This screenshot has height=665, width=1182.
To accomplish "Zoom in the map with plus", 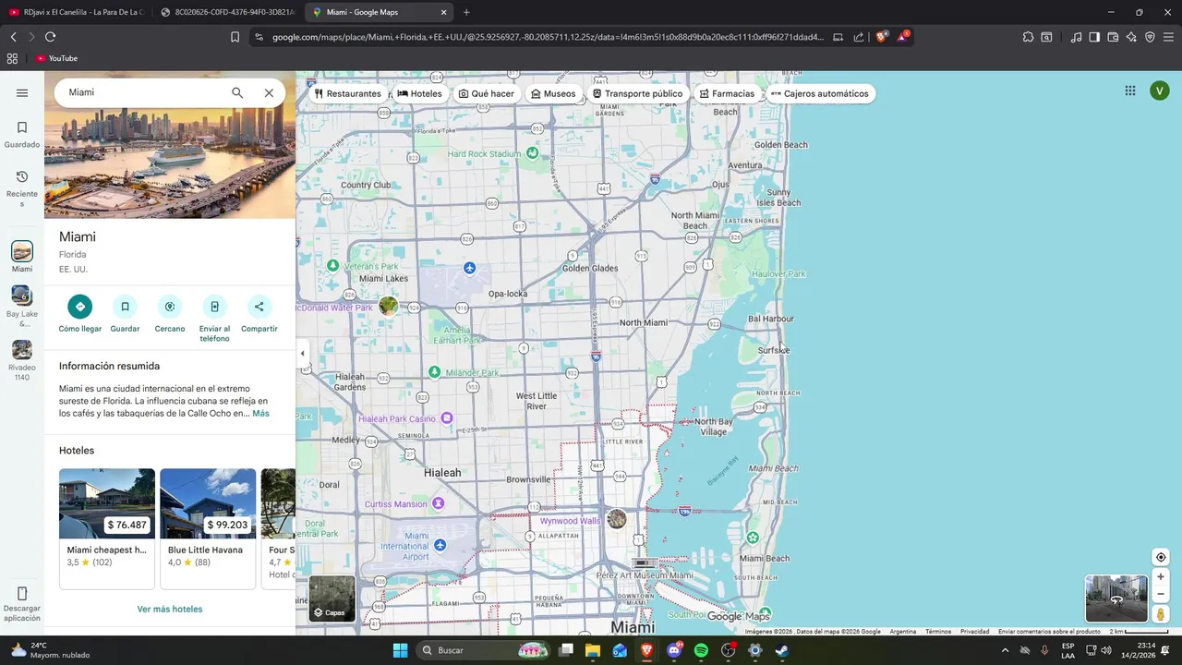I will 1161,577.
